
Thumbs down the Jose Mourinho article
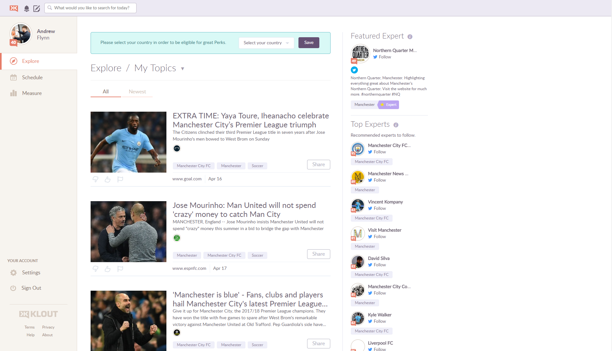click(x=95, y=269)
